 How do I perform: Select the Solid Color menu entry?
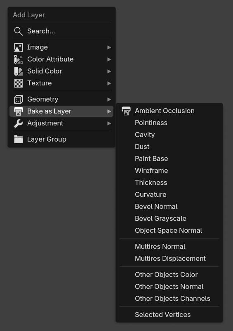coord(61,71)
